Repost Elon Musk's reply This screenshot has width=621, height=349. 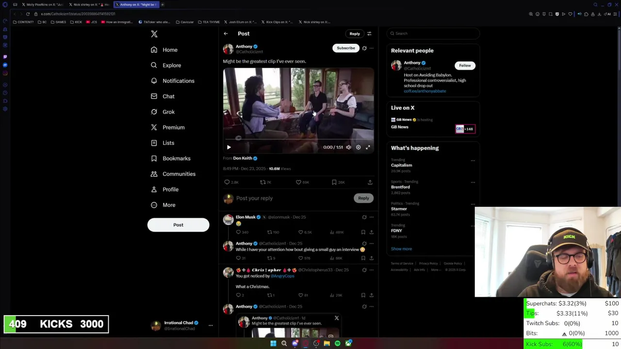pos(270,232)
